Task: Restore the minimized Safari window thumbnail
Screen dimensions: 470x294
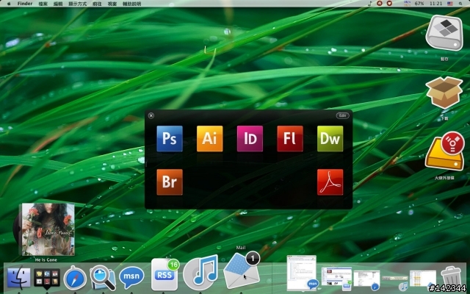Action: (366, 281)
